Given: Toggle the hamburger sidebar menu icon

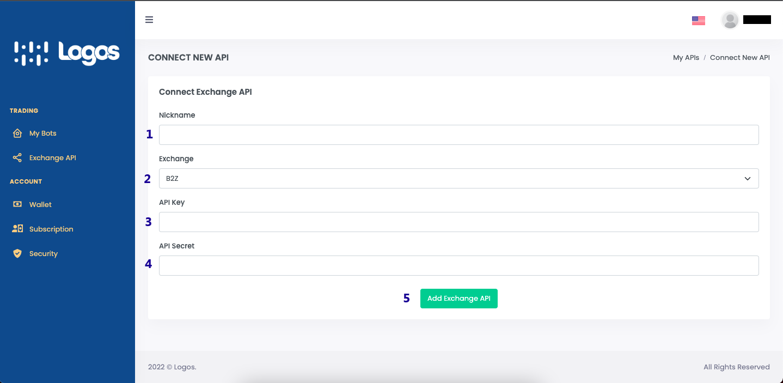Looking at the screenshot, I should 149,20.
